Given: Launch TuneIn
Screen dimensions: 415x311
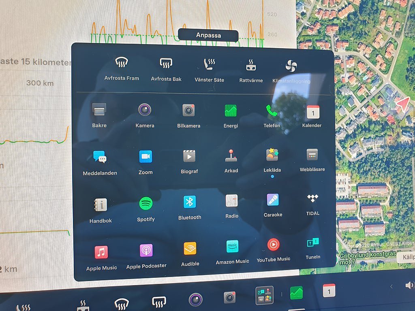Looking at the screenshot, I should point(313,242).
